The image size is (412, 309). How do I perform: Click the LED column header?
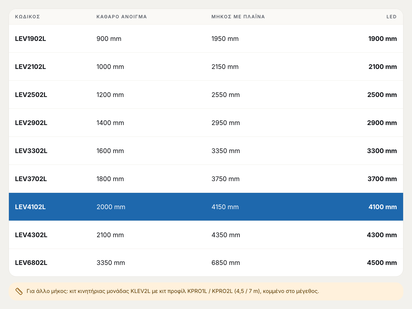pos(391,17)
